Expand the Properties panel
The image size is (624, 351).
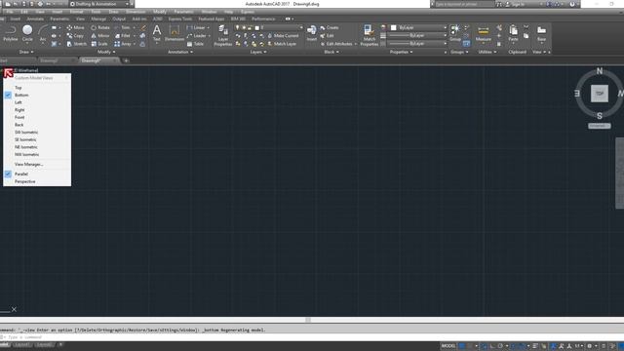[x=401, y=52]
